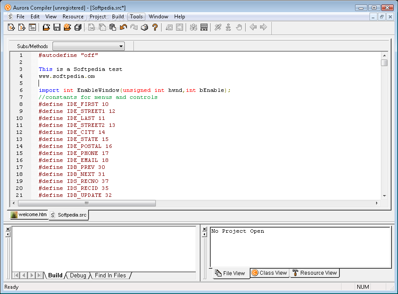
Task: Click the '#define IDE_POSTAL 16' line
Action: pos(75,146)
